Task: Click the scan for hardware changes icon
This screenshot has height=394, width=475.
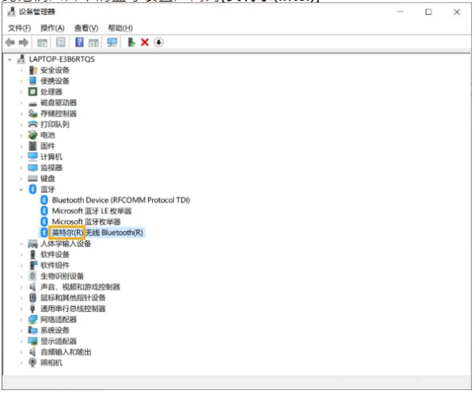Action: pos(112,42)
